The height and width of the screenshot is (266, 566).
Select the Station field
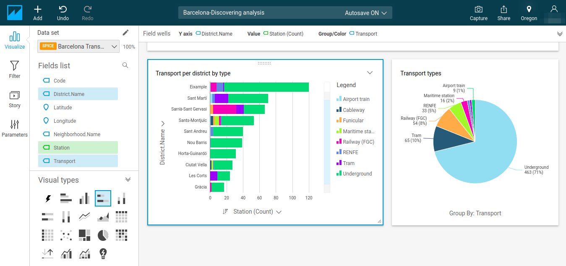point(78,147)
